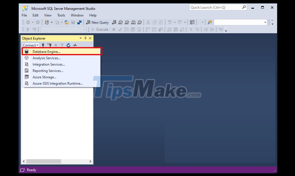Click the Parse checkmark icon
295x176 pixels.
tap(120, 29)
